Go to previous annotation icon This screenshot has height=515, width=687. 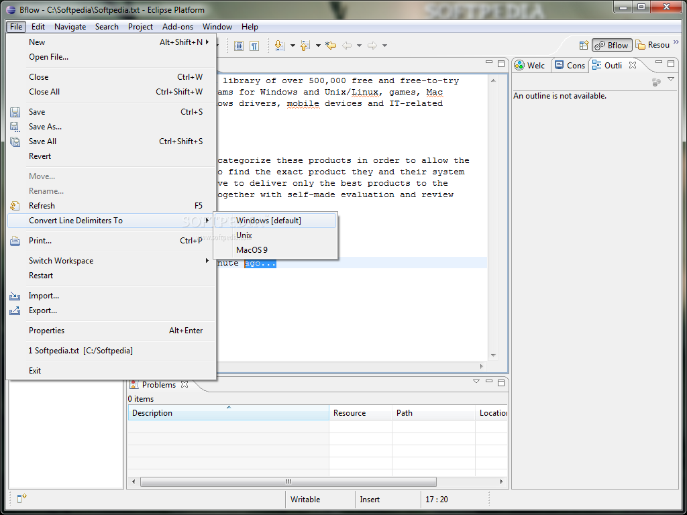pyautogui.click(x=305, y=46)
